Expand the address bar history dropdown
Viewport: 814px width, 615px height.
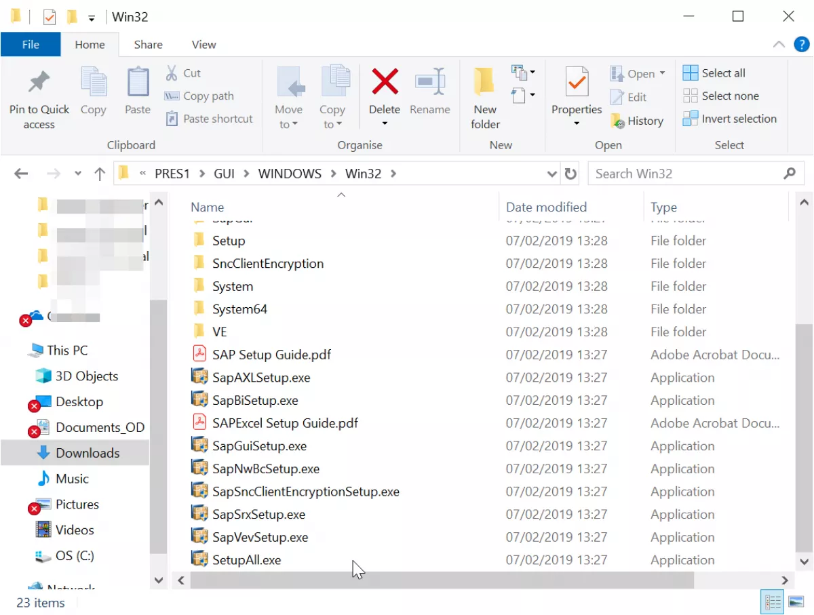coord(552,174)
